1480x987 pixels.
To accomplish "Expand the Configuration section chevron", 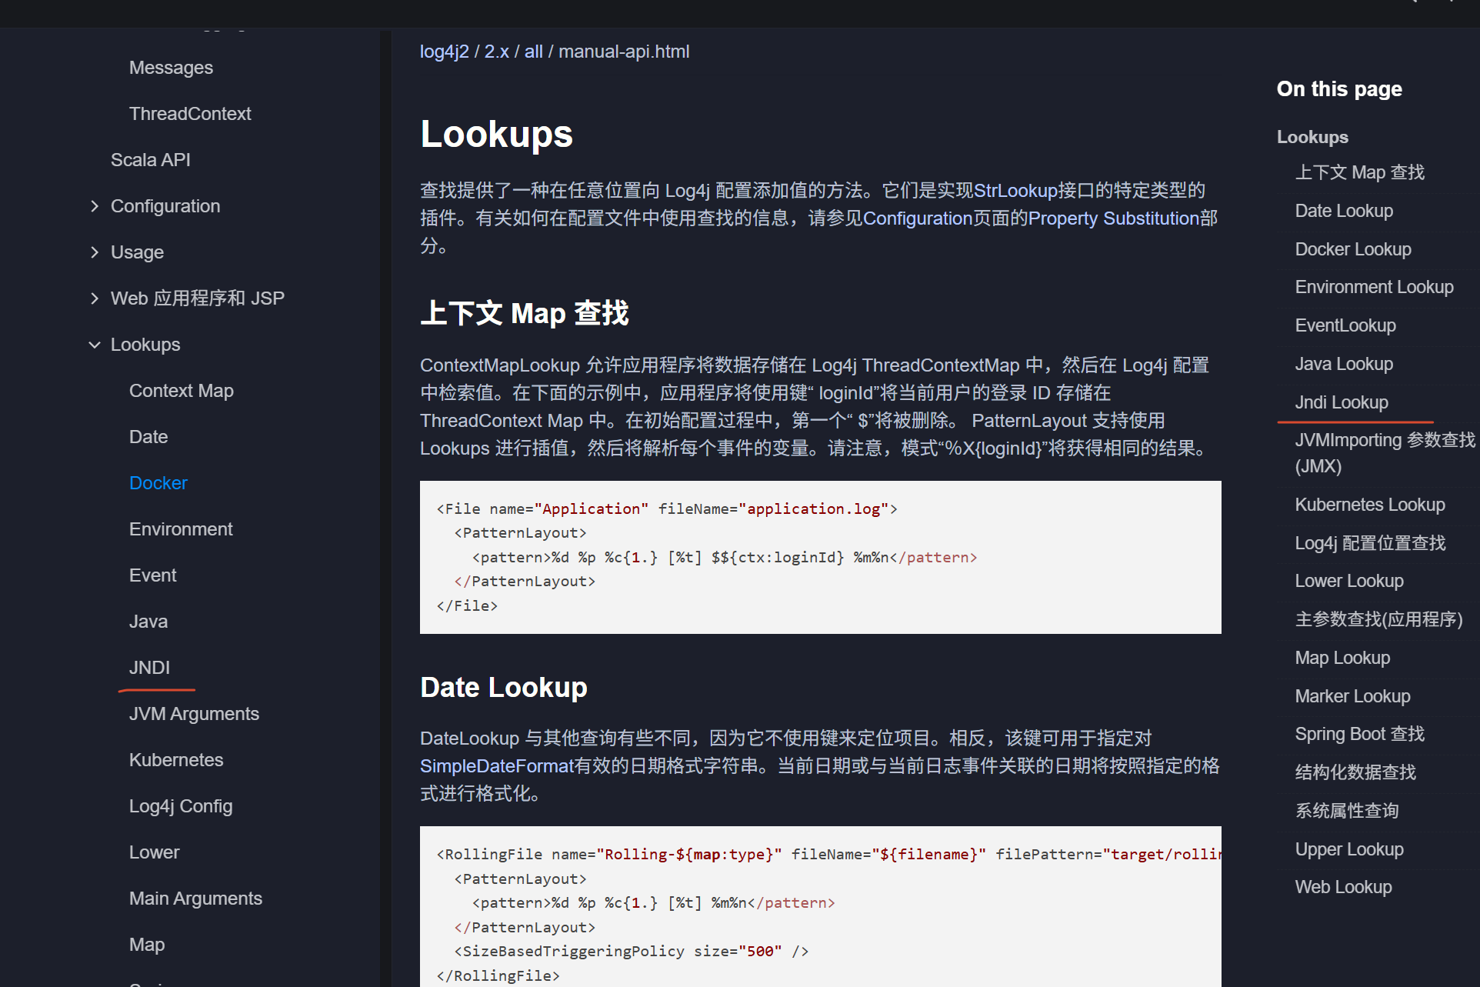I will (x=95, y=206).
